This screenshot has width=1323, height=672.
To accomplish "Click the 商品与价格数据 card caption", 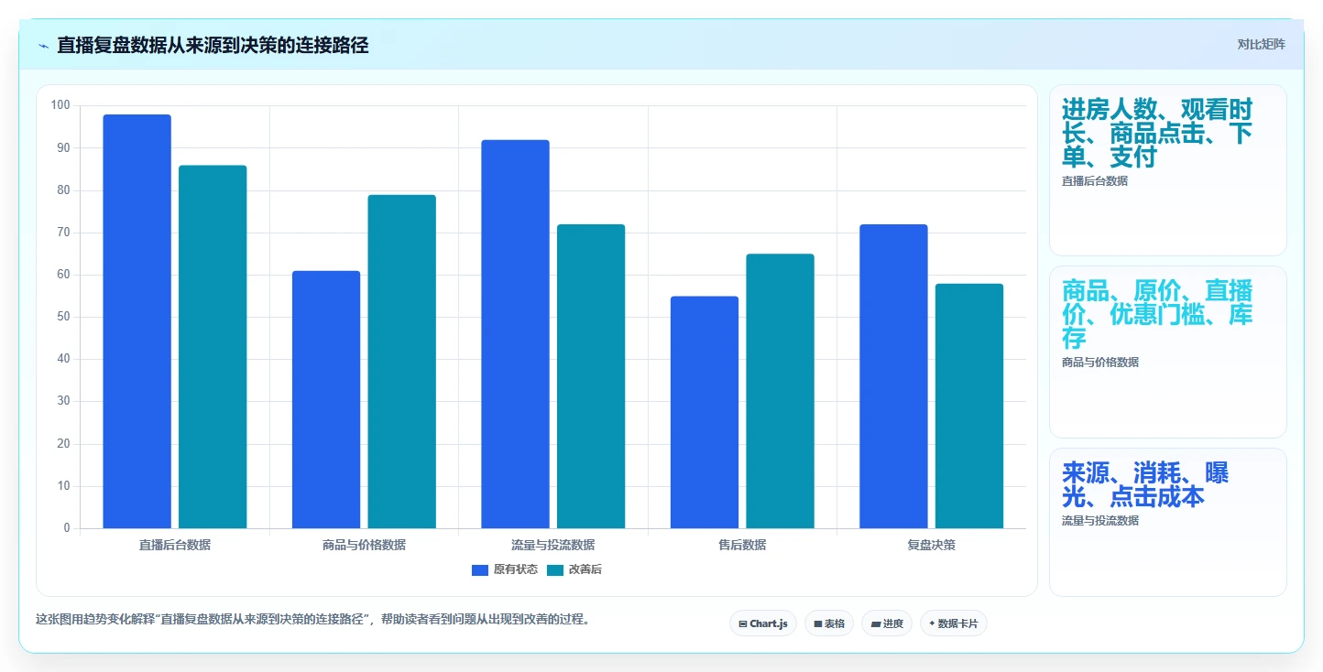I will (x=1100, y=363).
